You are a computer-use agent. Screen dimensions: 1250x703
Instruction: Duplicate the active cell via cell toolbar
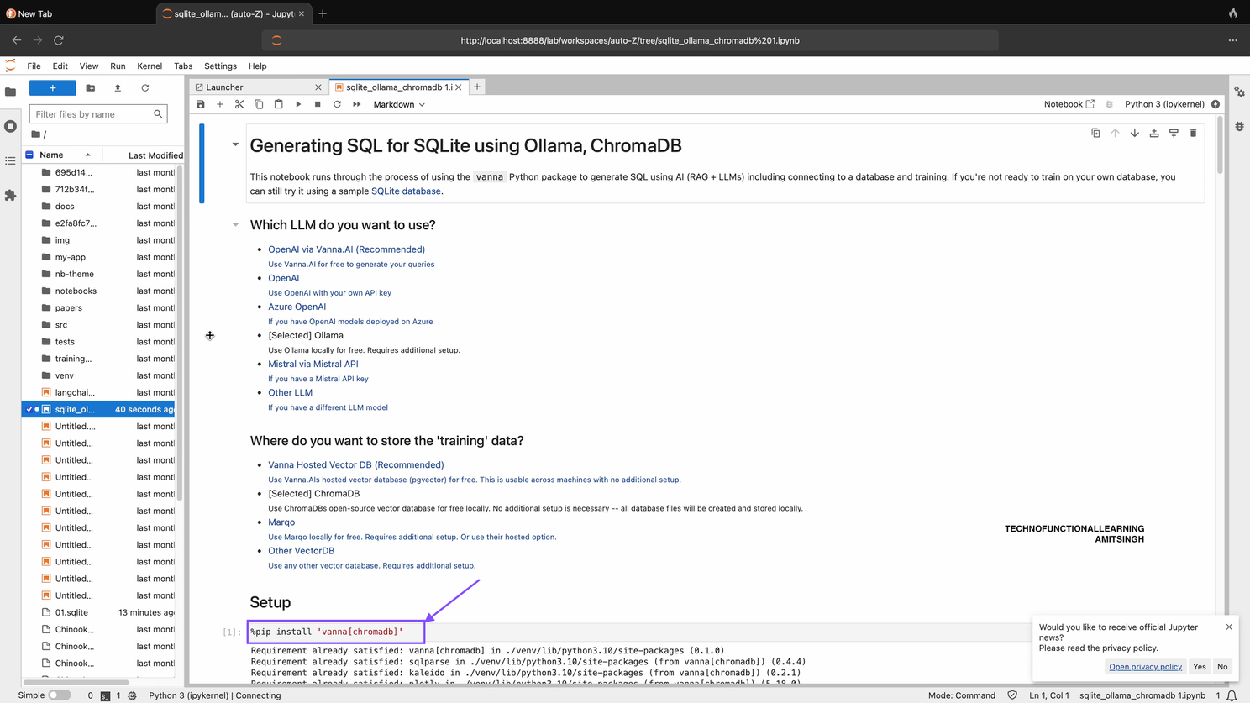point(1095,133)
